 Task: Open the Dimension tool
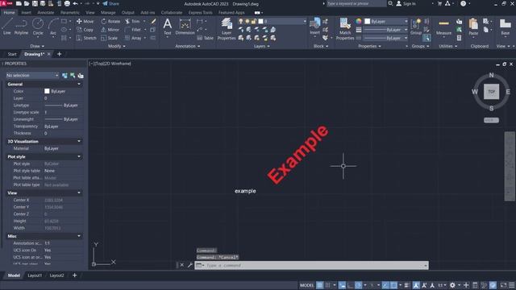pyautogui.click(x=185, y=27)
